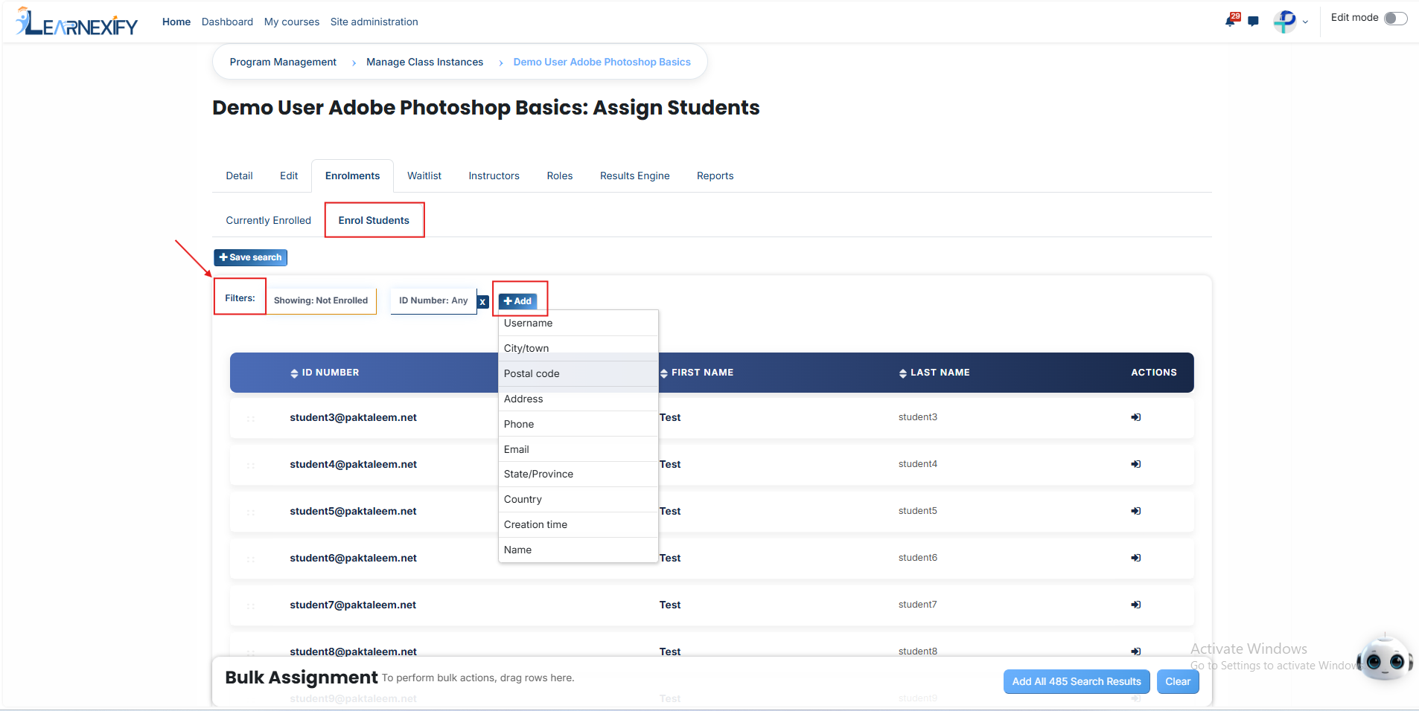Image resolution: width=1419 pixels, height=711 pixels.
Task: Go to Manage Class Instances breadcrumb
Action: (x=424, y=62)
